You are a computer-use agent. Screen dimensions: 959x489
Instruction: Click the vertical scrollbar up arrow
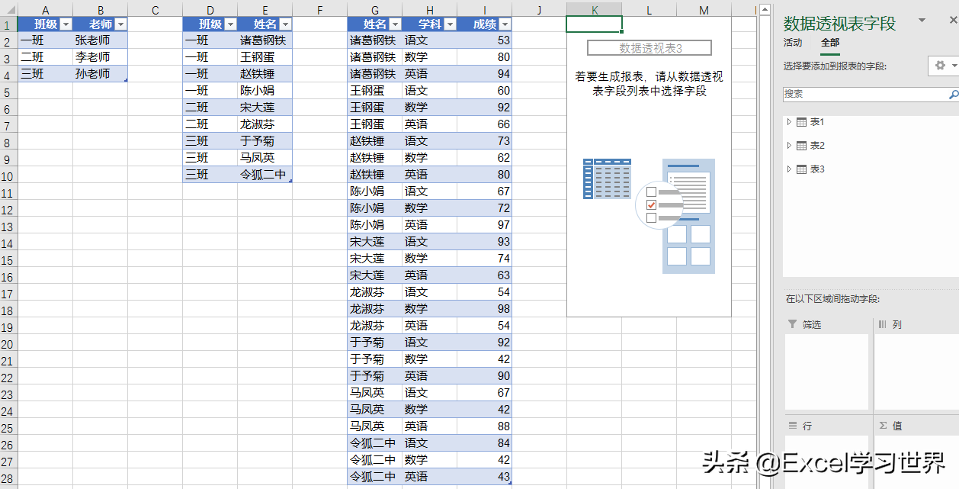pos(765,10)
